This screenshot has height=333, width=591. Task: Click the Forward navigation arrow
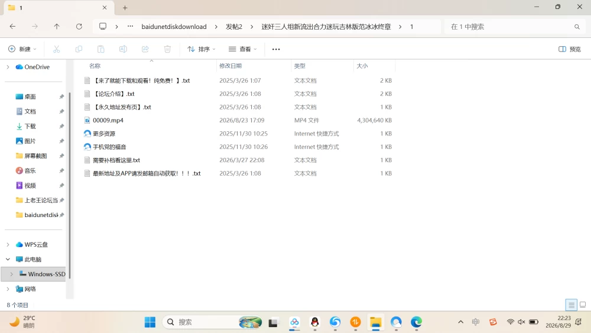point(35,27)
